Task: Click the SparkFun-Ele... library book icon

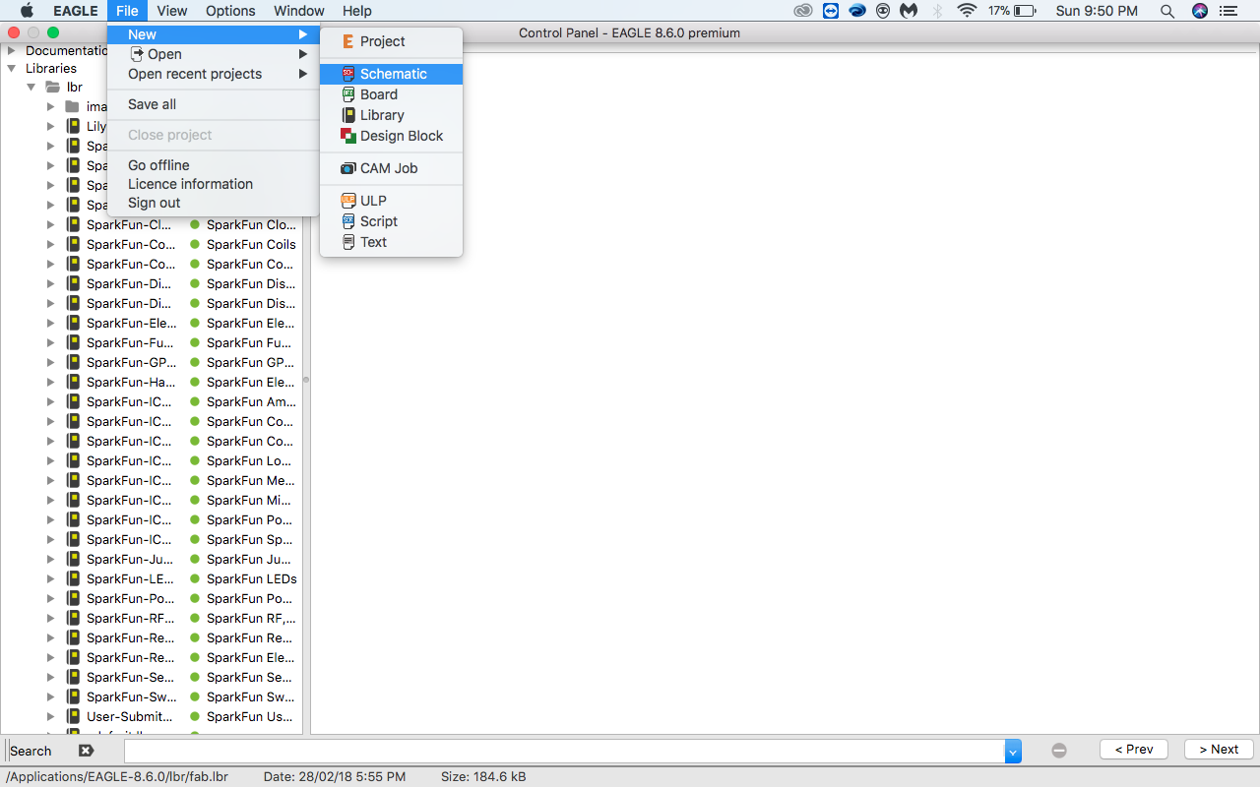Action: [73, 323]
